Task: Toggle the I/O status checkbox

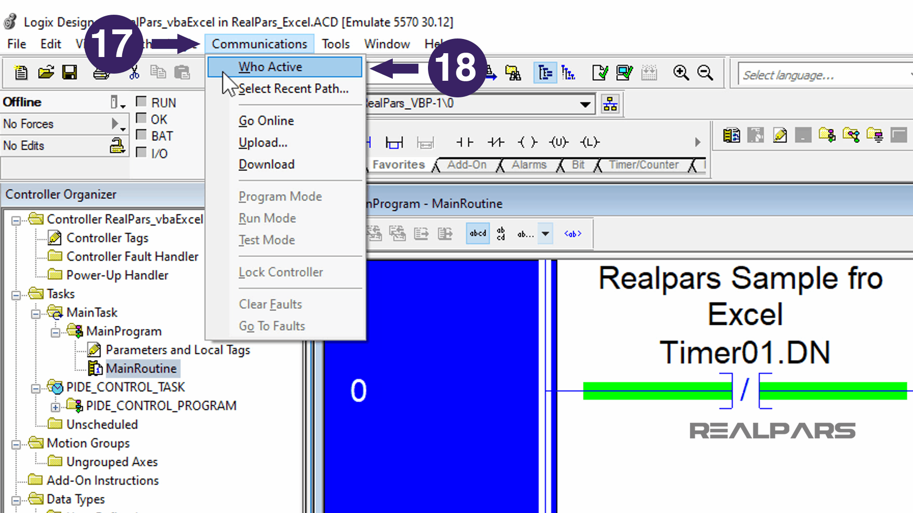Action: click(x=141, y=152)
